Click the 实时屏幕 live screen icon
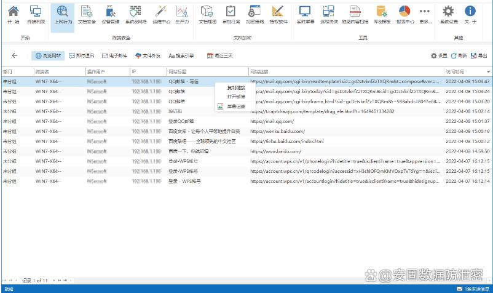This screenshot has width=493, height=293. (x=305, y=15)
